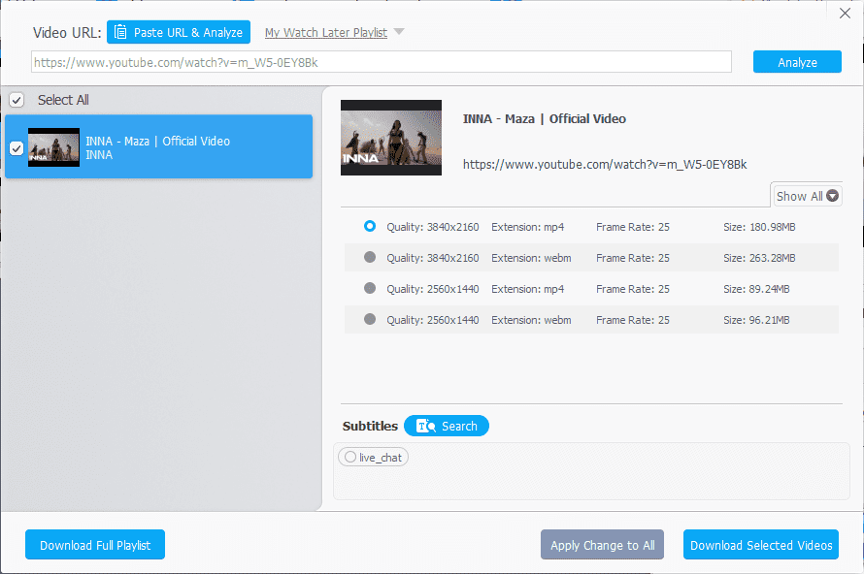The image size is (864, 574).
Task: Select 3840x2160 webm quality option
Action: pyautogui.click(x=370, y=257)
